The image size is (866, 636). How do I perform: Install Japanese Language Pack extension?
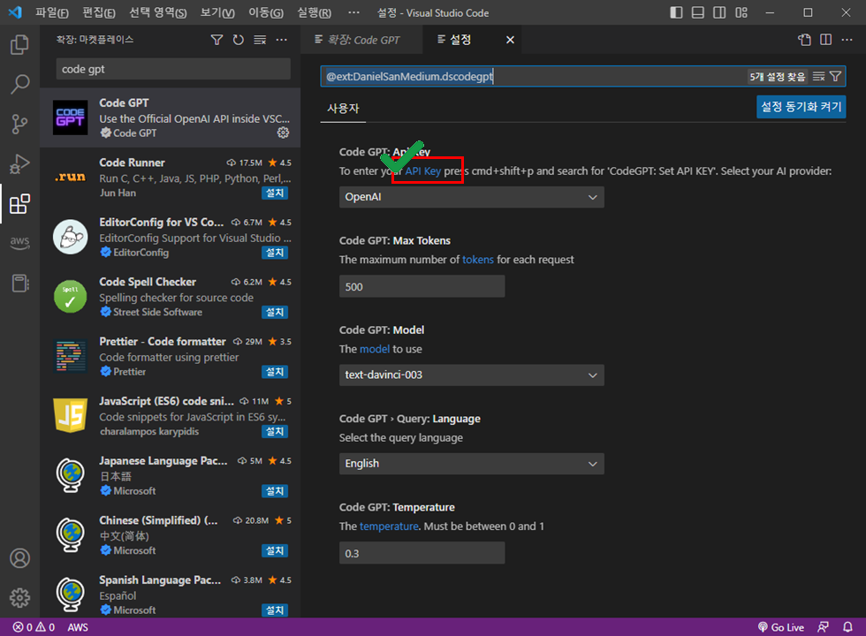click(275, 491)
